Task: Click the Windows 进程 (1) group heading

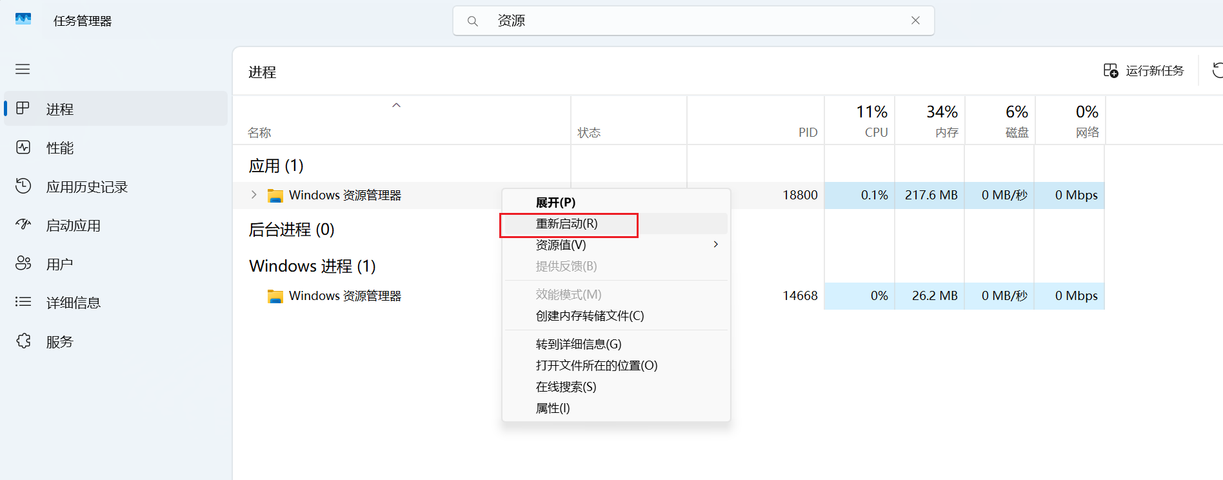Action: 312,266
